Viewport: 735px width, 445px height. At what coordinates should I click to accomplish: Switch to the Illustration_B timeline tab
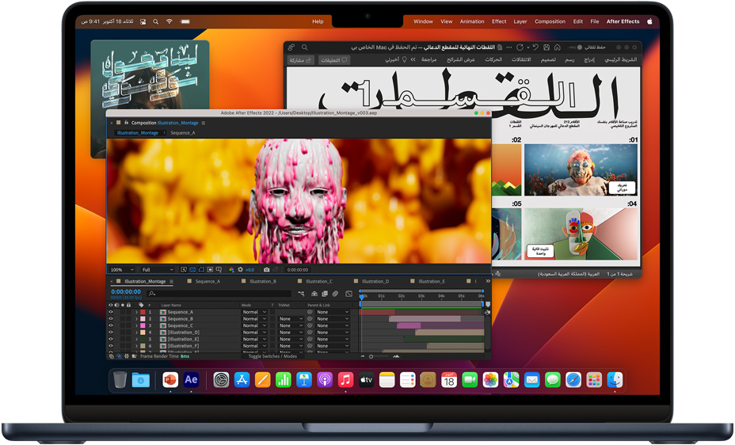pos(262,281)
